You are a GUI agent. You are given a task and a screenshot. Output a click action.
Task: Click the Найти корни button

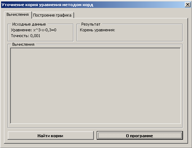51,136
